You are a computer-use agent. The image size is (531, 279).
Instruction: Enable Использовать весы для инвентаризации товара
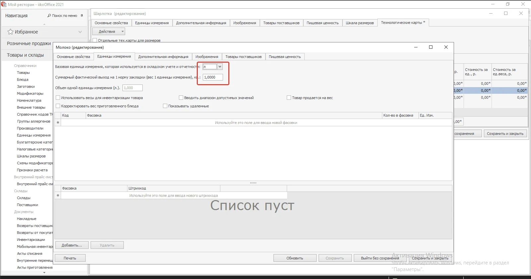point(58,98)
